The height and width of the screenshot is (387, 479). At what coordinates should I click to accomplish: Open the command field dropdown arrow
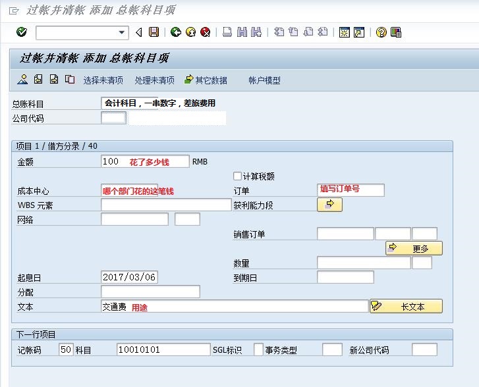pos(122,32)
